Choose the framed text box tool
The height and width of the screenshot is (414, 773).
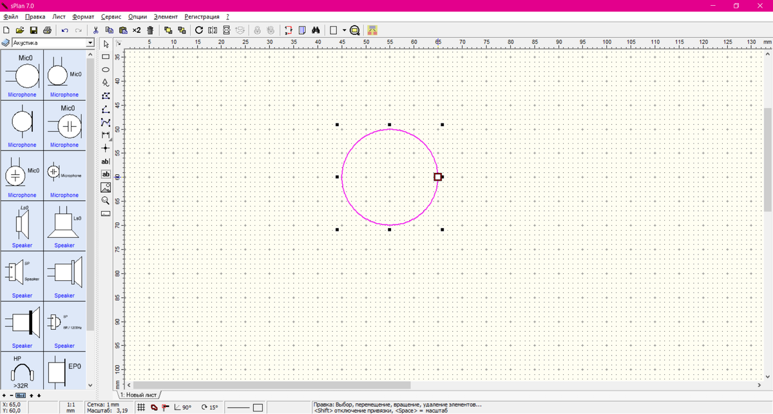point(106,174)
